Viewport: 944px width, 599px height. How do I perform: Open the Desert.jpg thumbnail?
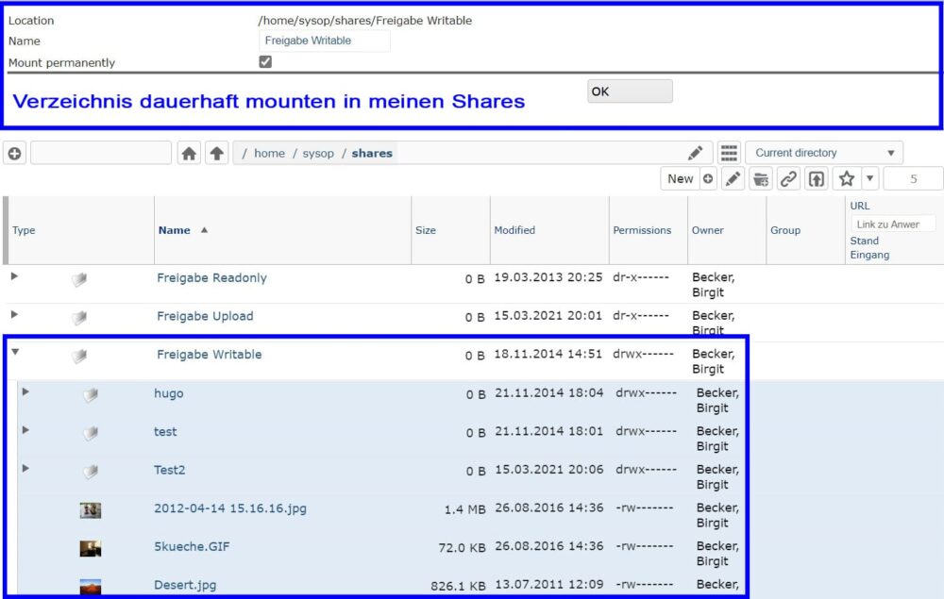click(x=91, y=586)
